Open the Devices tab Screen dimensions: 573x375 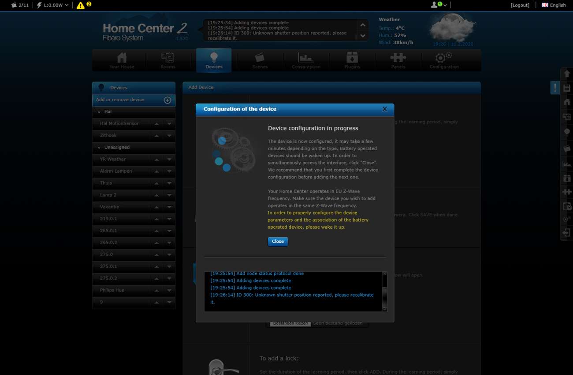click(214, 60)
